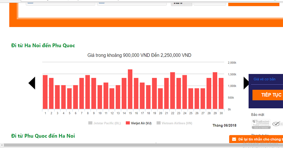Click the 1,000k axis label
The height and width of the screenshot is (148, 283).
pos(232,86)
